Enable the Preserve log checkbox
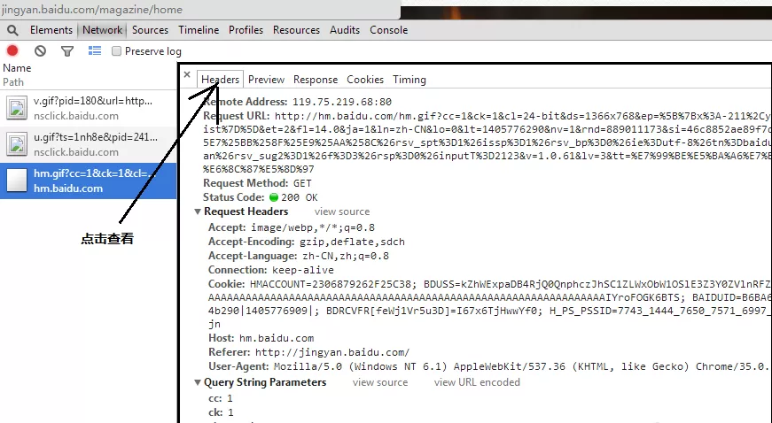The image size is (772, 423). [116, 51]
